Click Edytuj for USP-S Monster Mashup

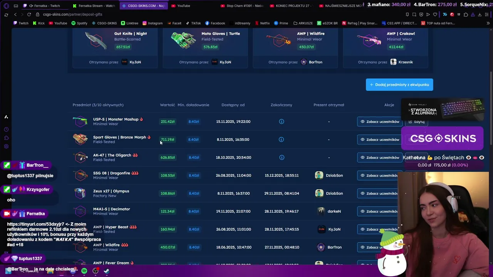click(417, 122)
